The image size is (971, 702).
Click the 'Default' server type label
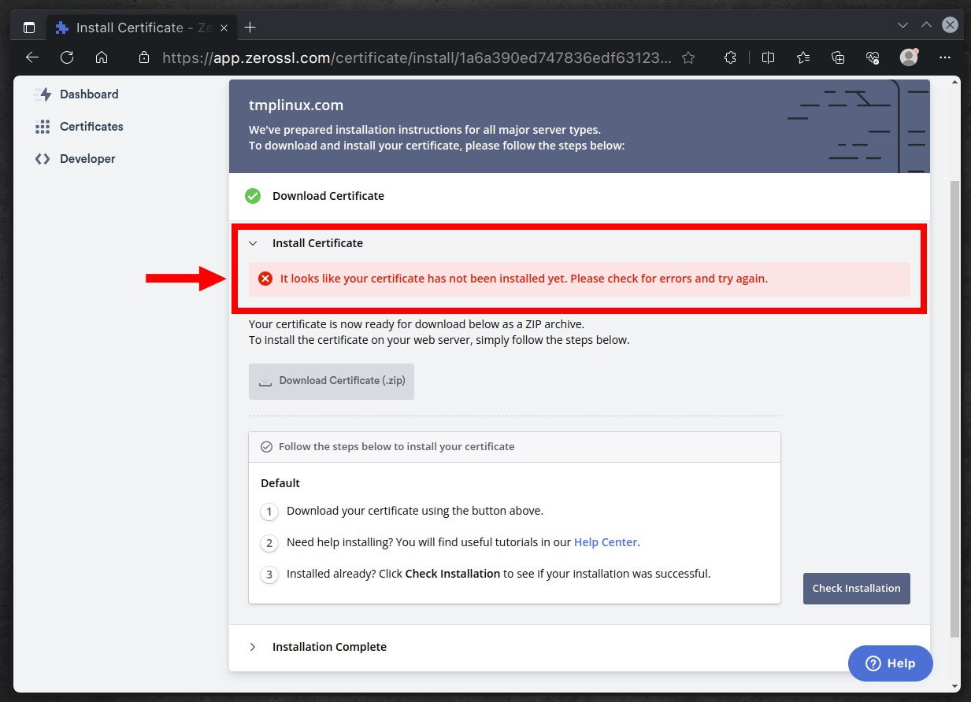[x=280, y=483]
